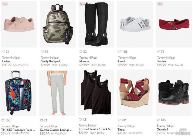Click the Tommy Hilfiger brand above Lemii
This screenshot has height=138, width=193.
click(127, 58)
